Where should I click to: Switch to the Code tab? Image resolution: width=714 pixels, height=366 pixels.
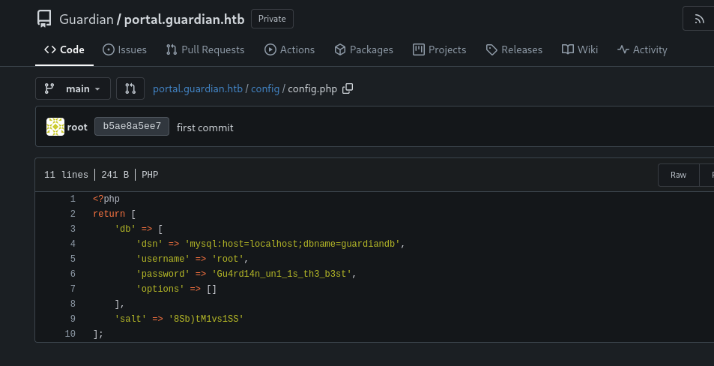point(64,49)
